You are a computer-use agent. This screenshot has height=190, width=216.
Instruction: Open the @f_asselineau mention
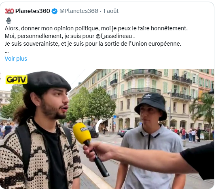[x=114, y=36]
